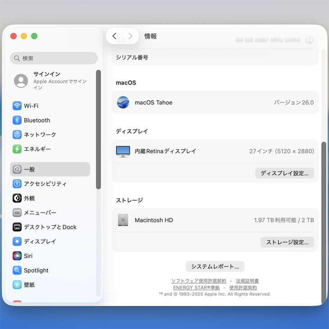
Task: Select Bluetooth in the sidebar
Action: pos(37,120)
